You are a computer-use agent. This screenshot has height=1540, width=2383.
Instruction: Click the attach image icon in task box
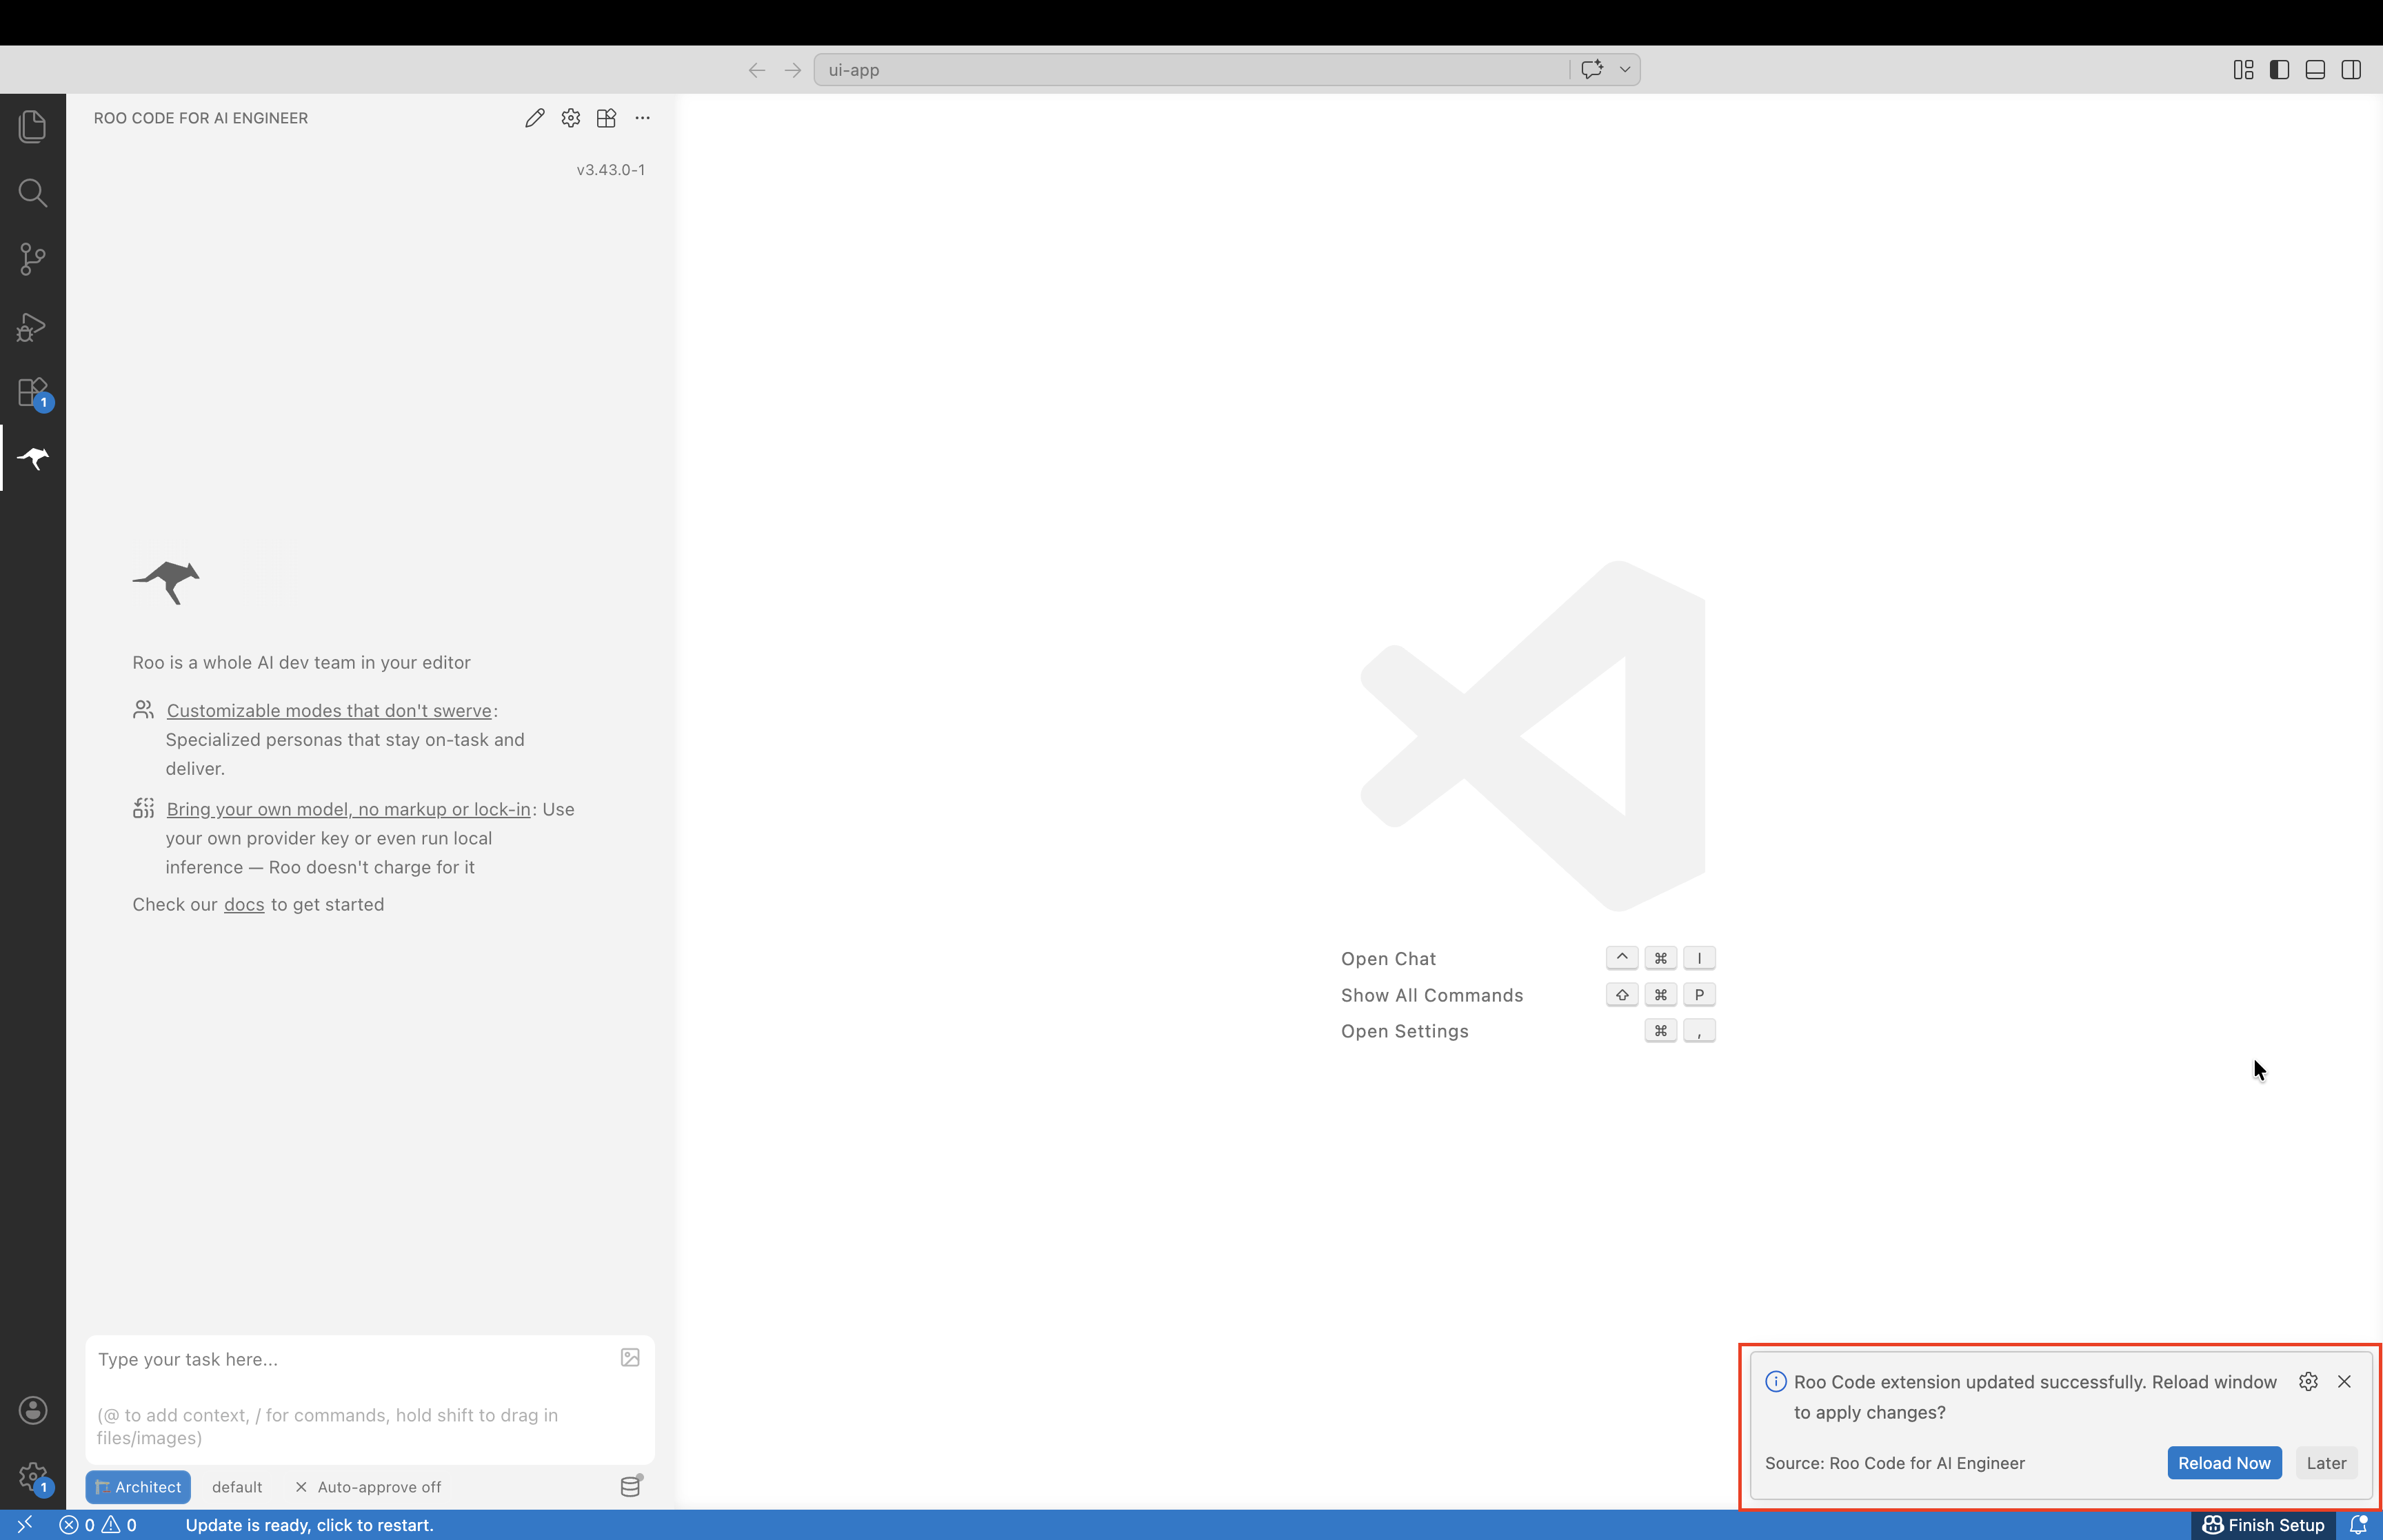click(x=629, y=1358)
